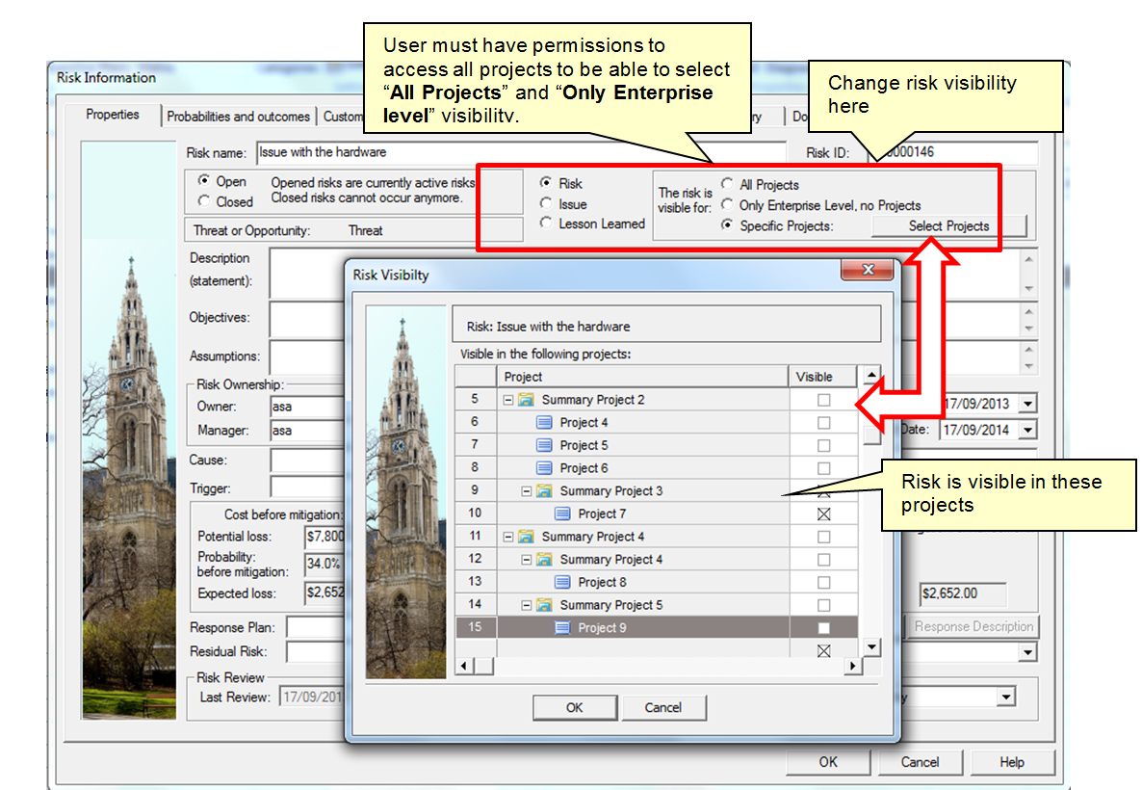
Task: Click OK in Risk Visibility dialog
Action: pyautogui.click(x=575, y=707)
